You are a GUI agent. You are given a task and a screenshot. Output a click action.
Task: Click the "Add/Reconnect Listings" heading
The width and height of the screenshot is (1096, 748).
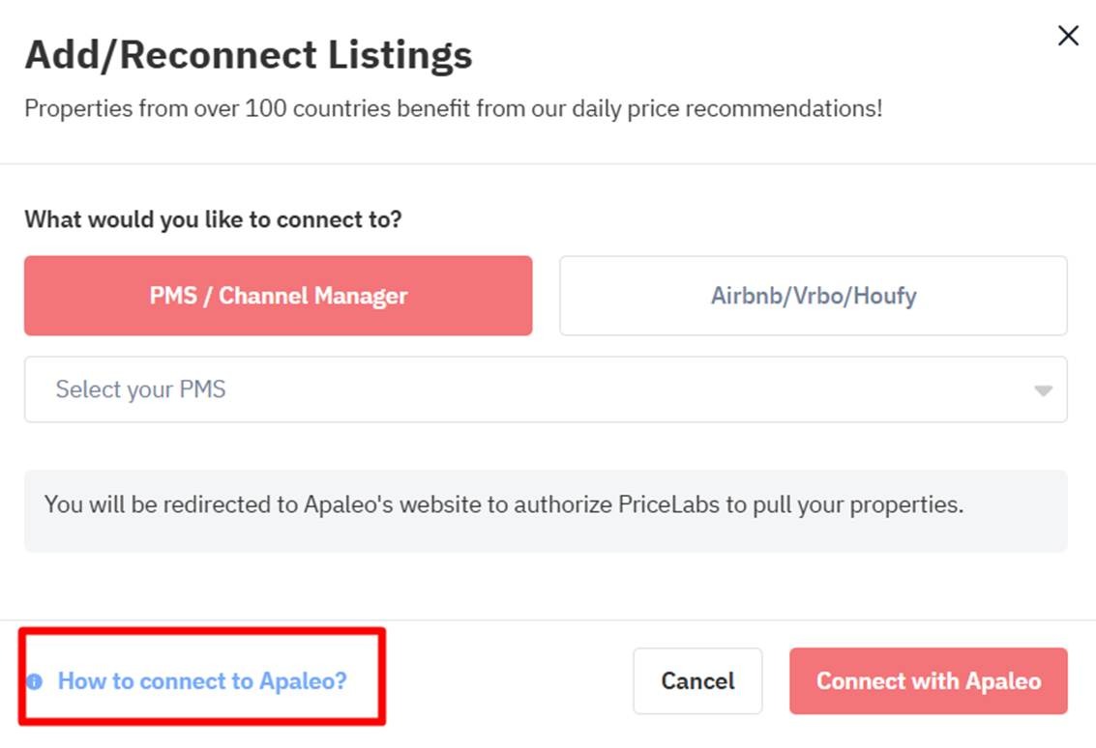(248, 55)
